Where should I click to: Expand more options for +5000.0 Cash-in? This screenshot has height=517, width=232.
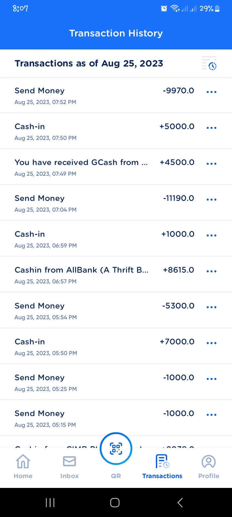pos(211,128)
